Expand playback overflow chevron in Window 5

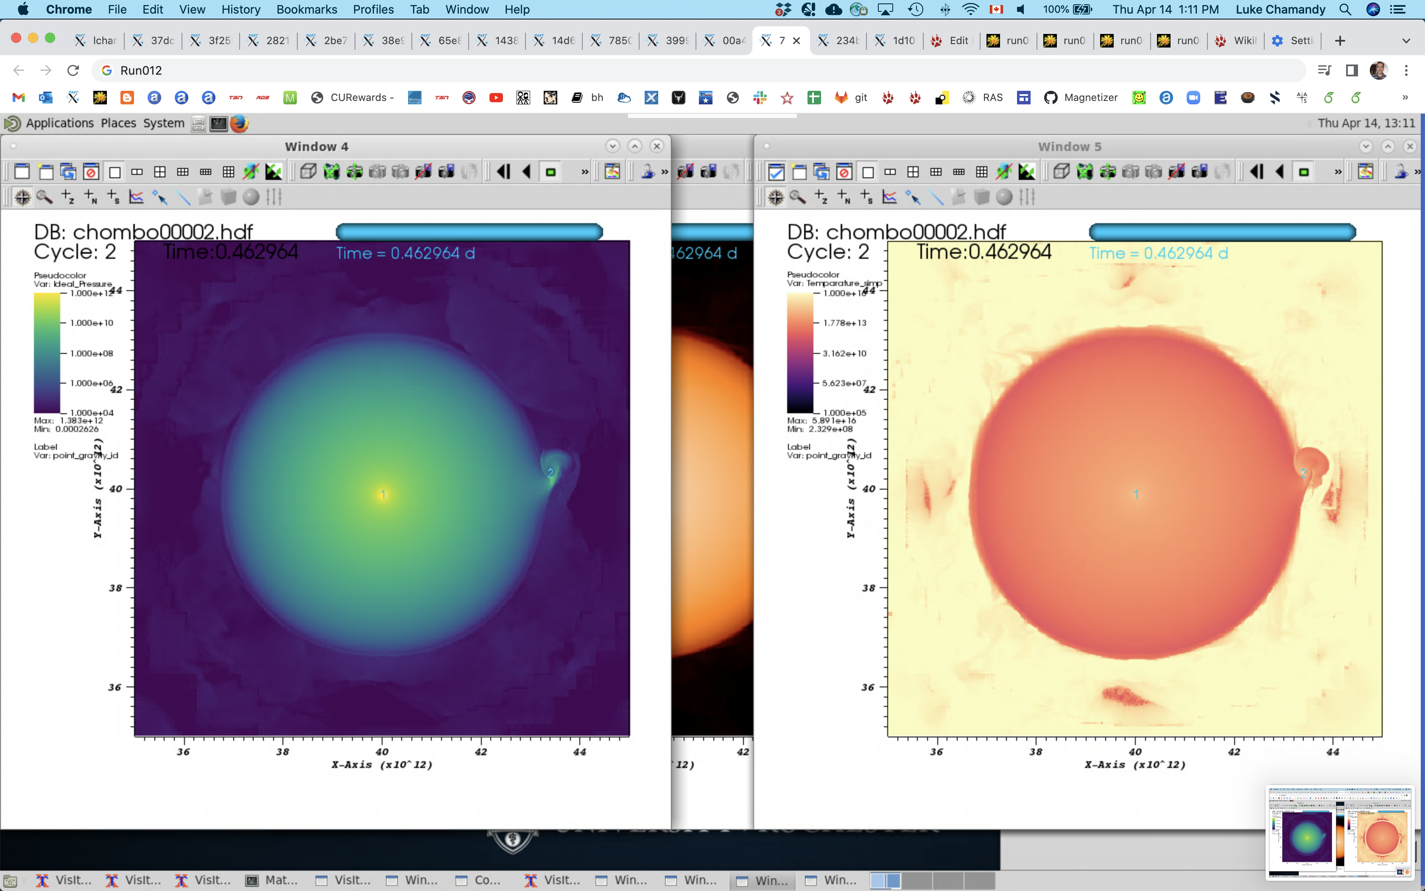pos(1338,171)
